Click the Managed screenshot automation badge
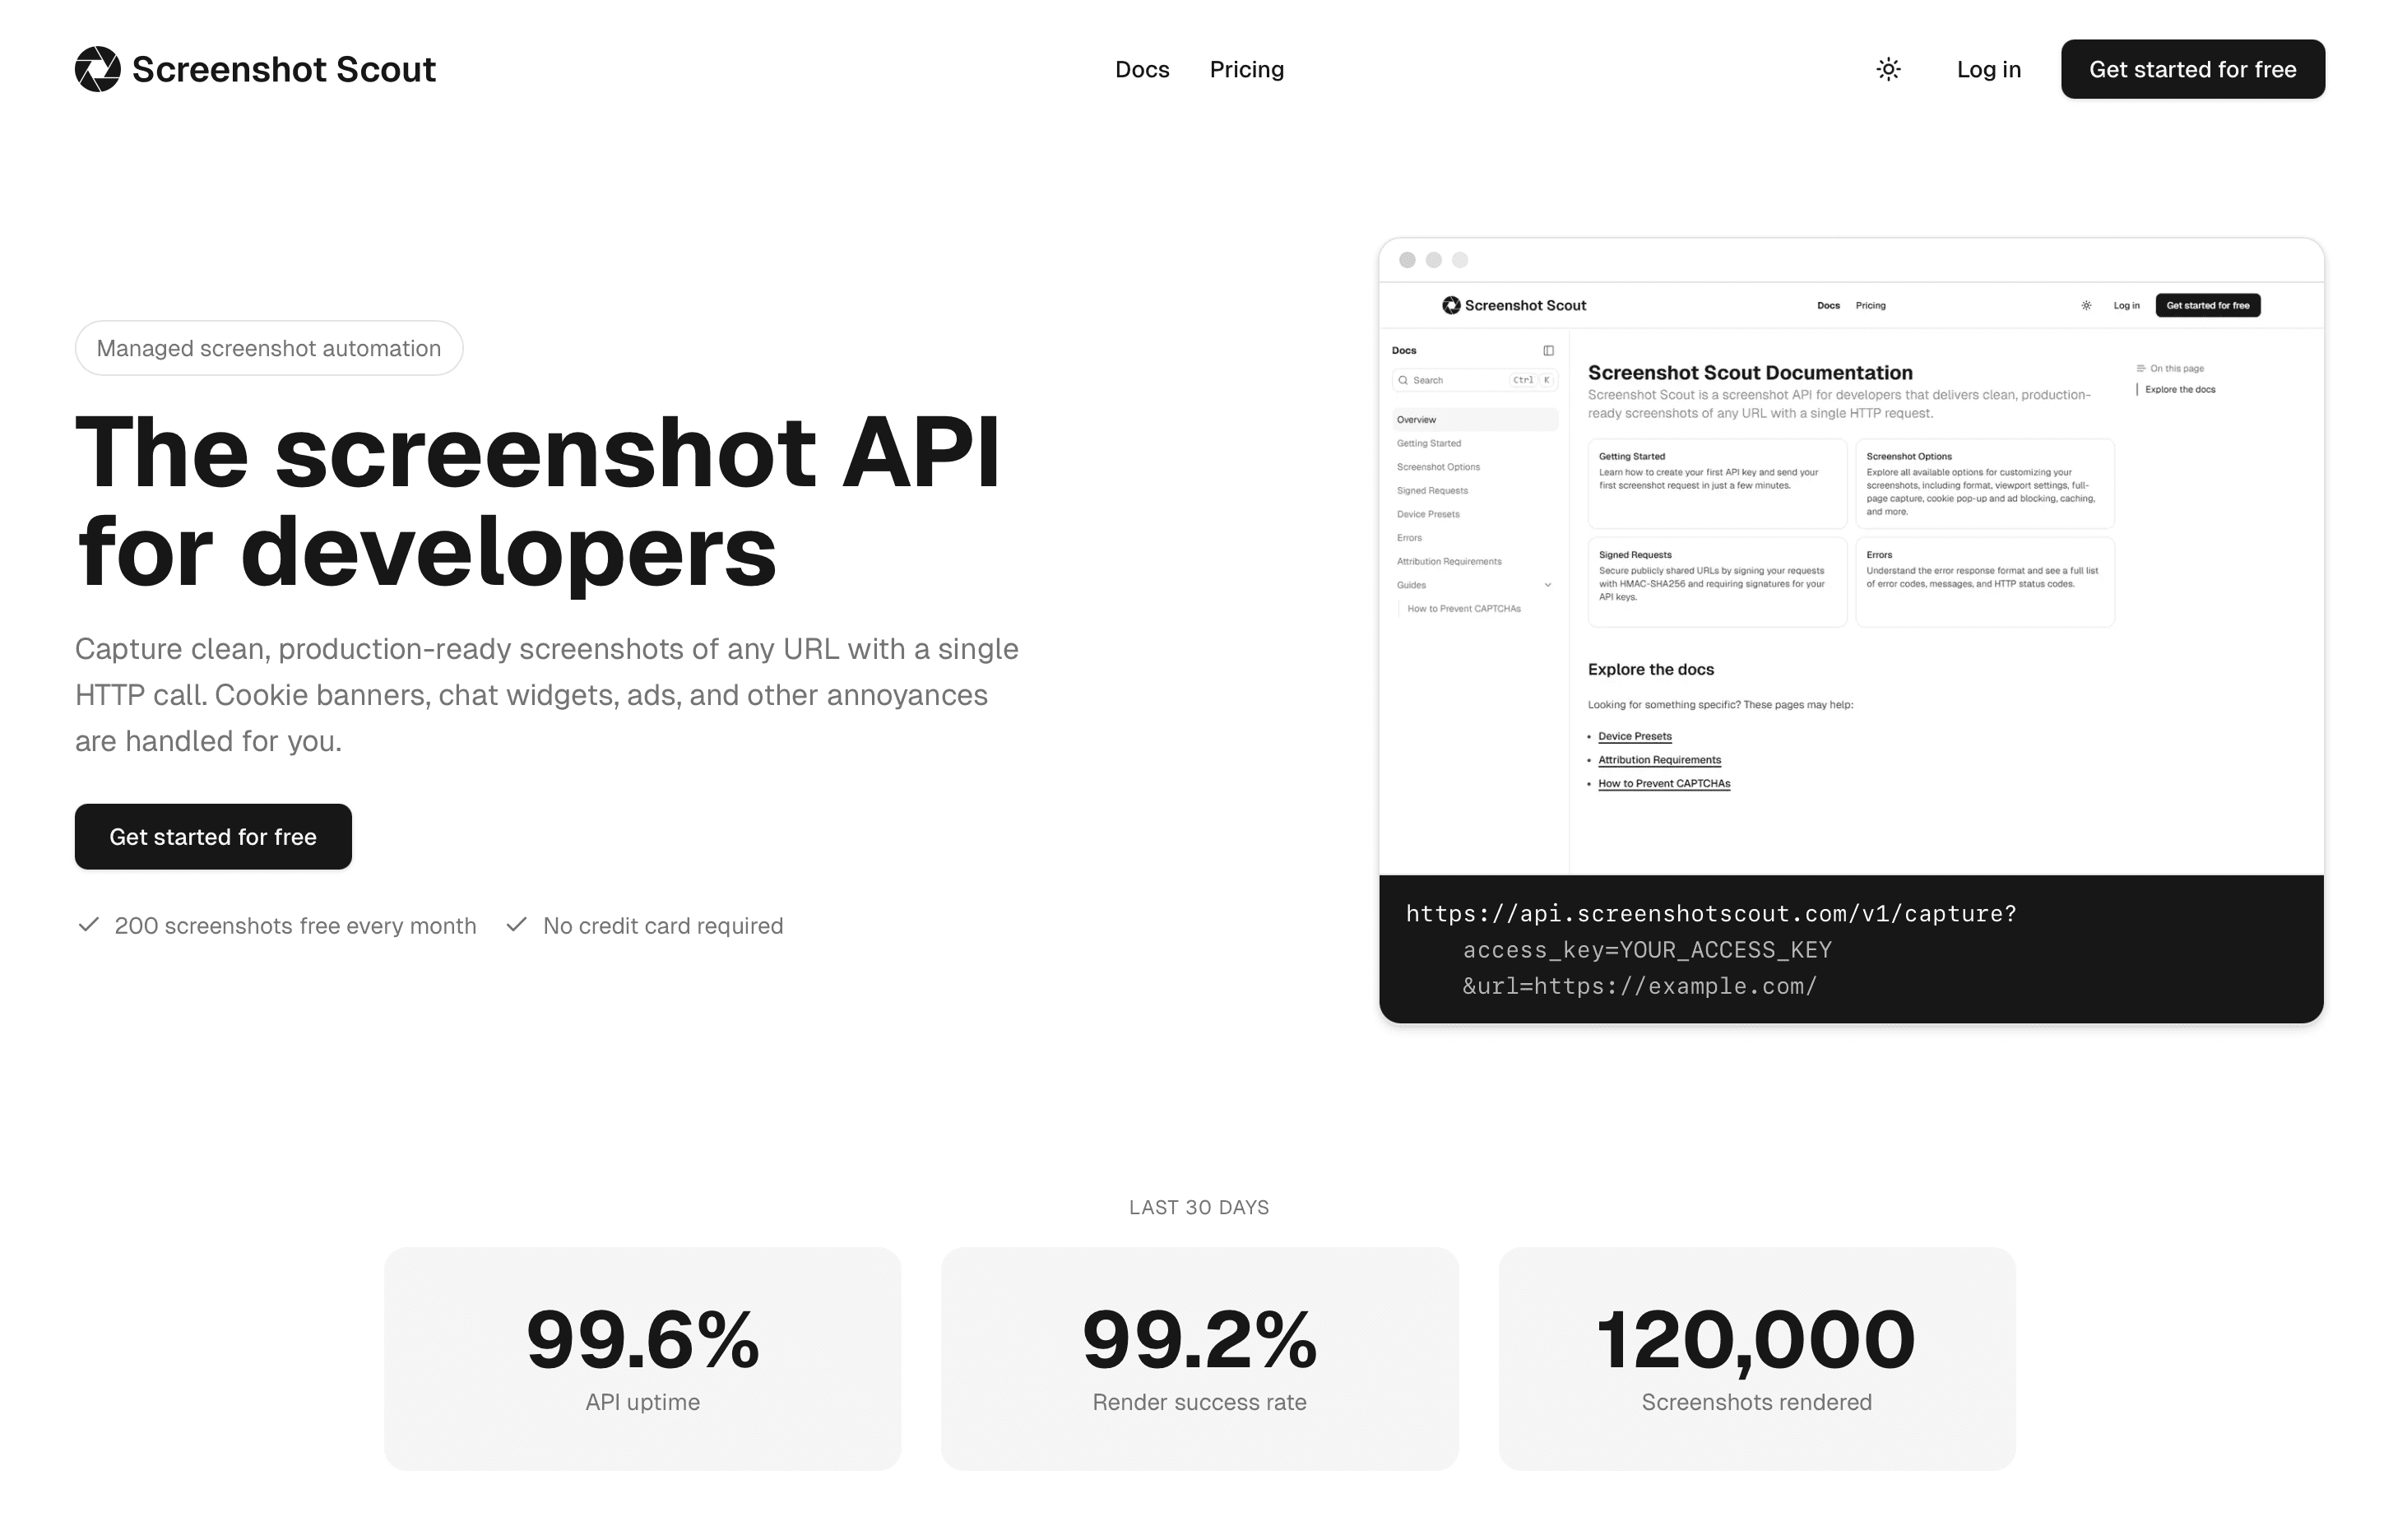Image resolution: width=2407 pixels, height=1540 pixels. coord(268,348)
